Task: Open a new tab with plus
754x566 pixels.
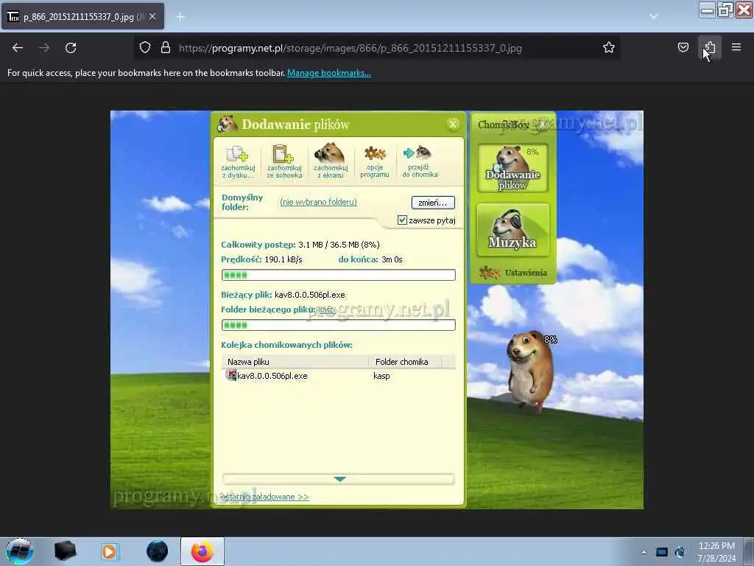Action: [180, 17]
